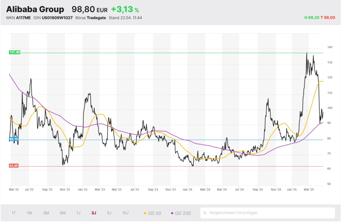Click the ISIN US01609W1027 text

(53, 18)
